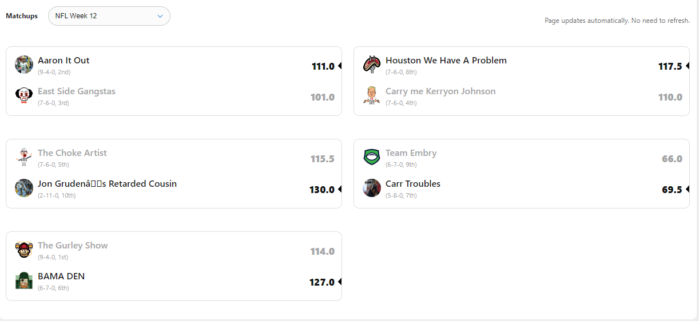
Task: Click the Aaron It Out team avatar
Action: click(24, 65)
